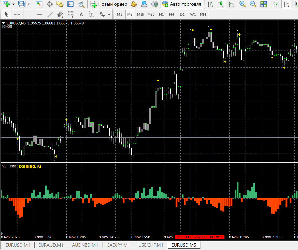Open the Navigator panel star-folder icon
Image resolution: width=298 pixels, height=250 pixels.
pos(60,4)
